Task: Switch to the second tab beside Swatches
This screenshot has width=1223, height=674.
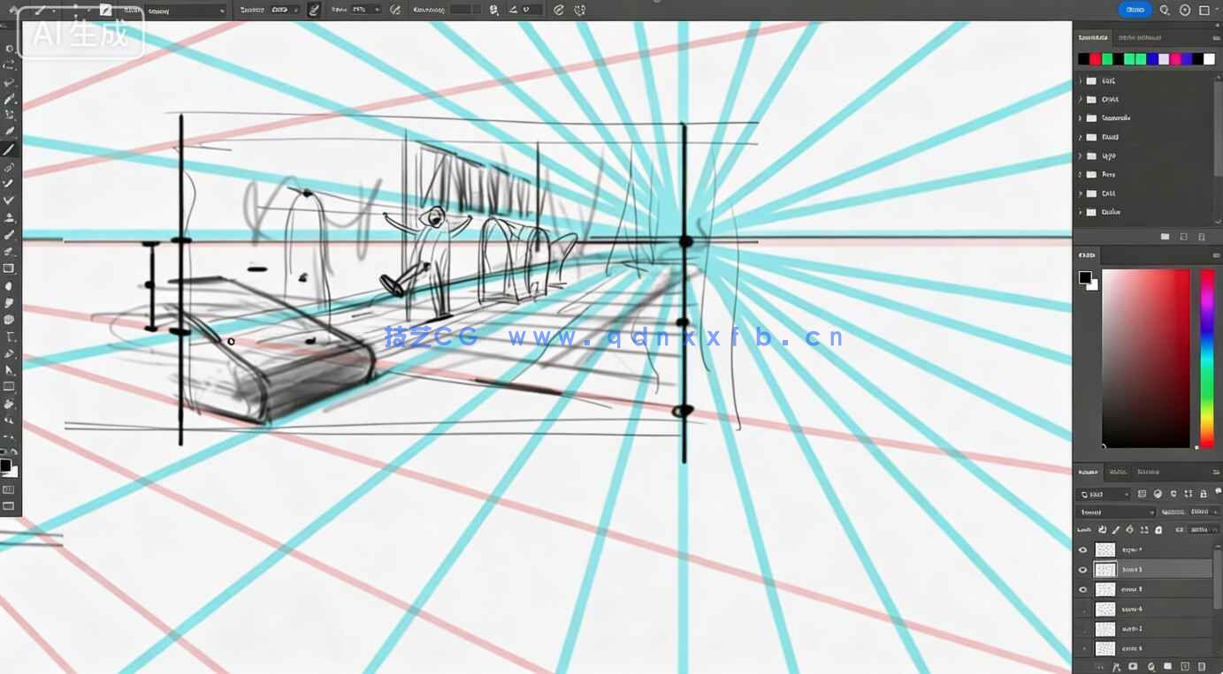Action: click(1139, 38)
